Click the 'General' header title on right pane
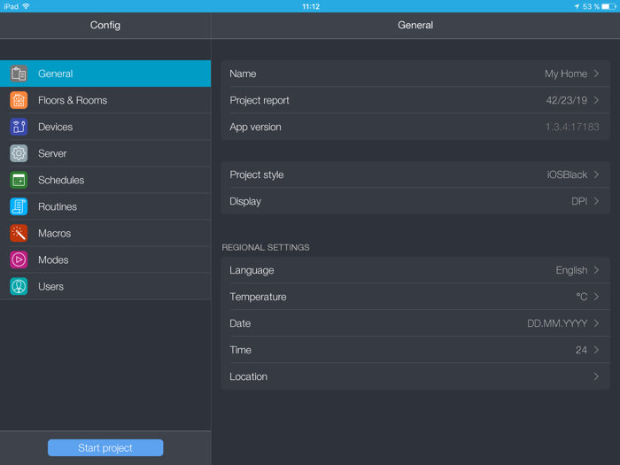Screen dimensions: 620x465 click(x=415, y=25)
